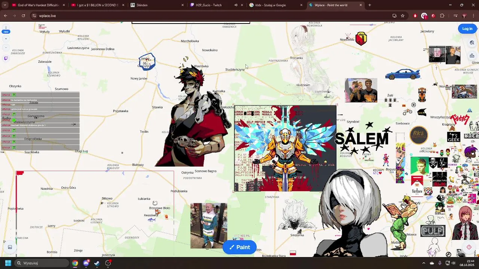Screen dimensions: 479x269
Task: Click the Studzieniczyna map label
Action: click(x=235, y=69)
